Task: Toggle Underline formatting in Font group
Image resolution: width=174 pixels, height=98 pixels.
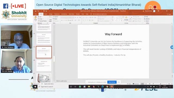Action: [x=66, y=20]
